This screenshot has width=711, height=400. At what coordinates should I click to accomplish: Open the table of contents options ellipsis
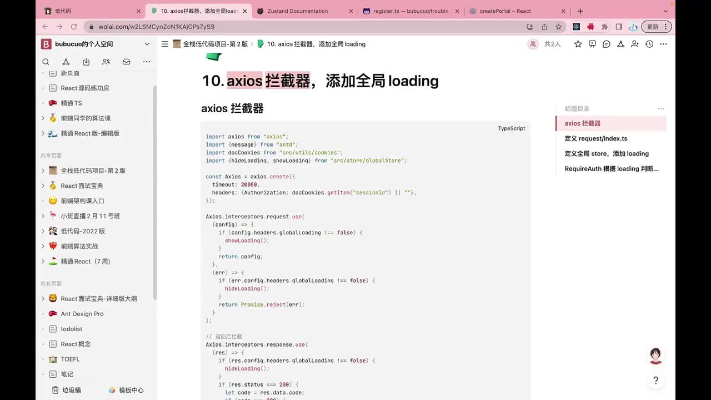click(x=661, y=109)
